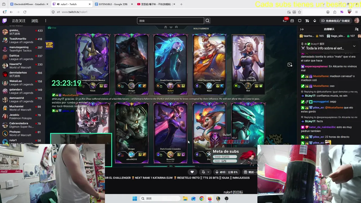The height and width of the screenshot is (203, 361).
Task: Open Muchamiel channel in sidebar
Action: pyautogui.click(x=23, y=108)
